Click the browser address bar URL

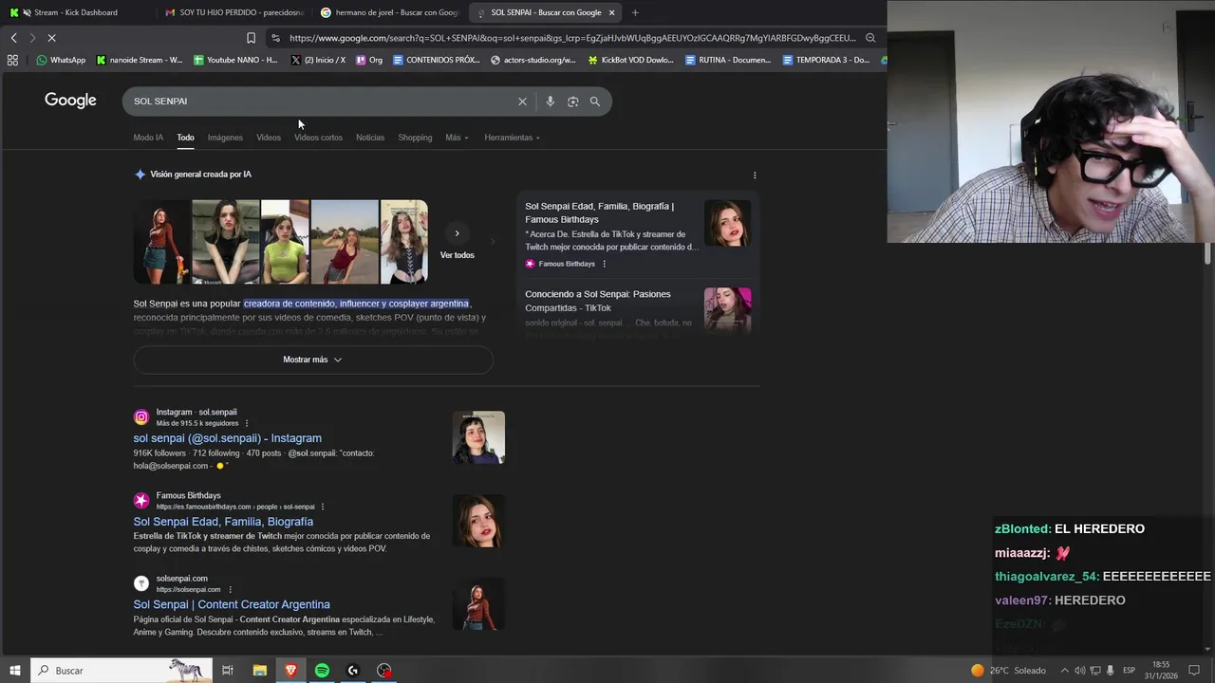[572, 38]
